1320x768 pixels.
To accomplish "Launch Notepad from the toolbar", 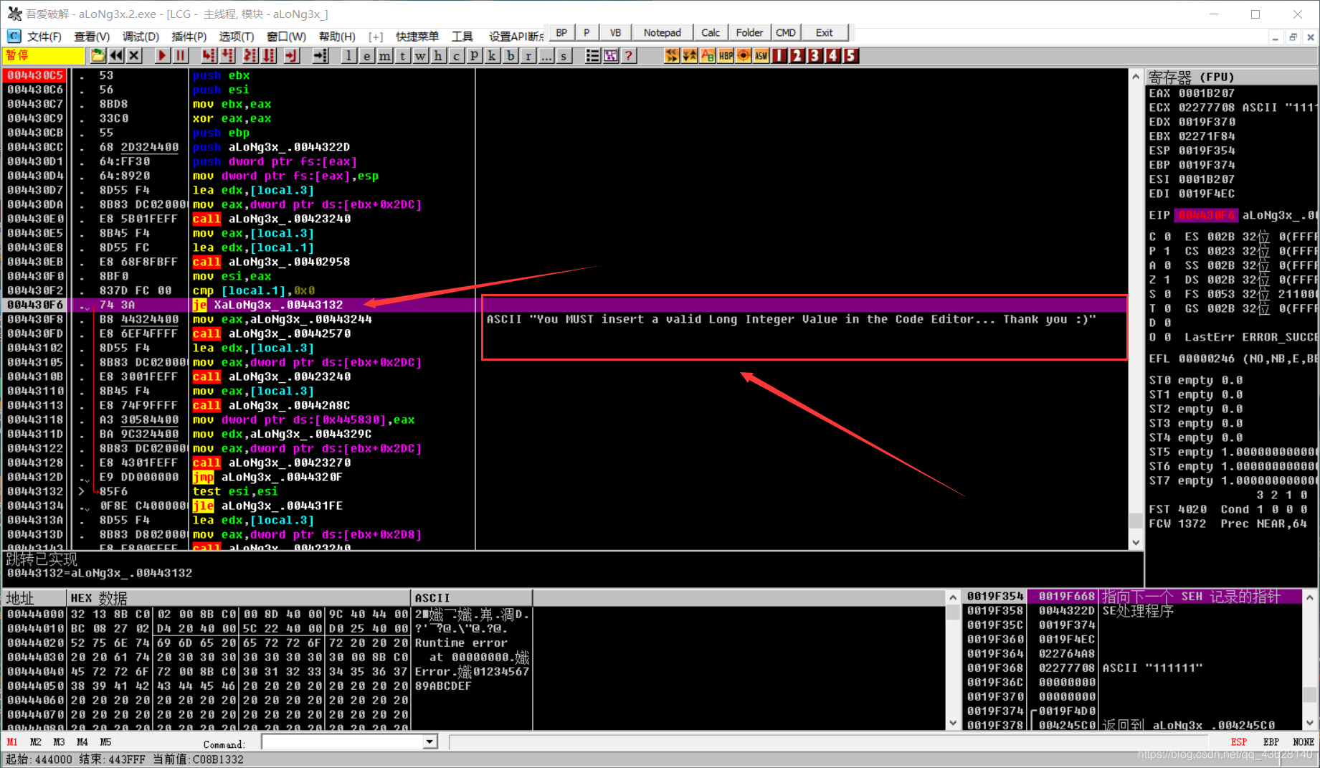I will coord(662,32).
